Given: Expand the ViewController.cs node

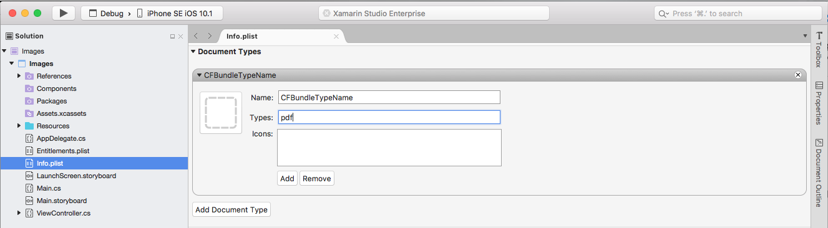Looking at the screenshot, I should tap(19, 213).
